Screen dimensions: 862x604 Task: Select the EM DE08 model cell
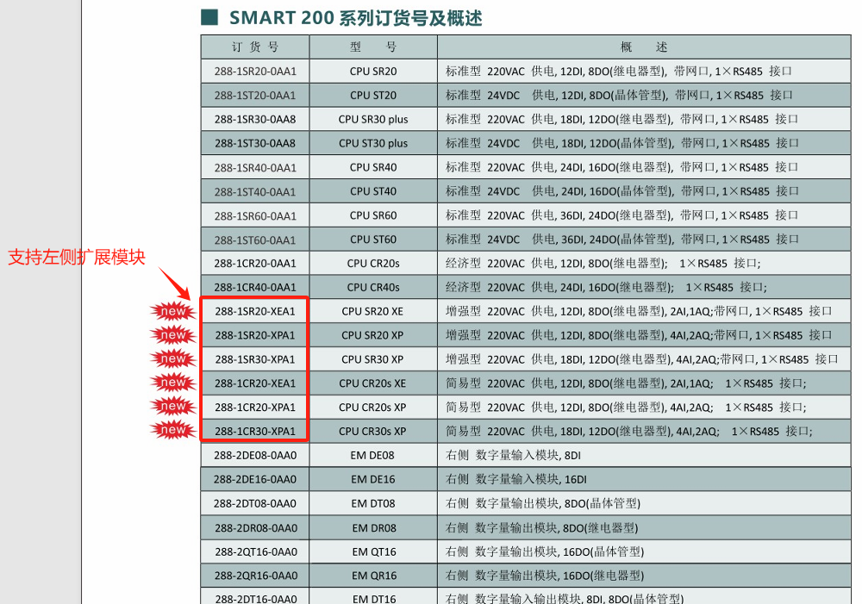point(373,455)
